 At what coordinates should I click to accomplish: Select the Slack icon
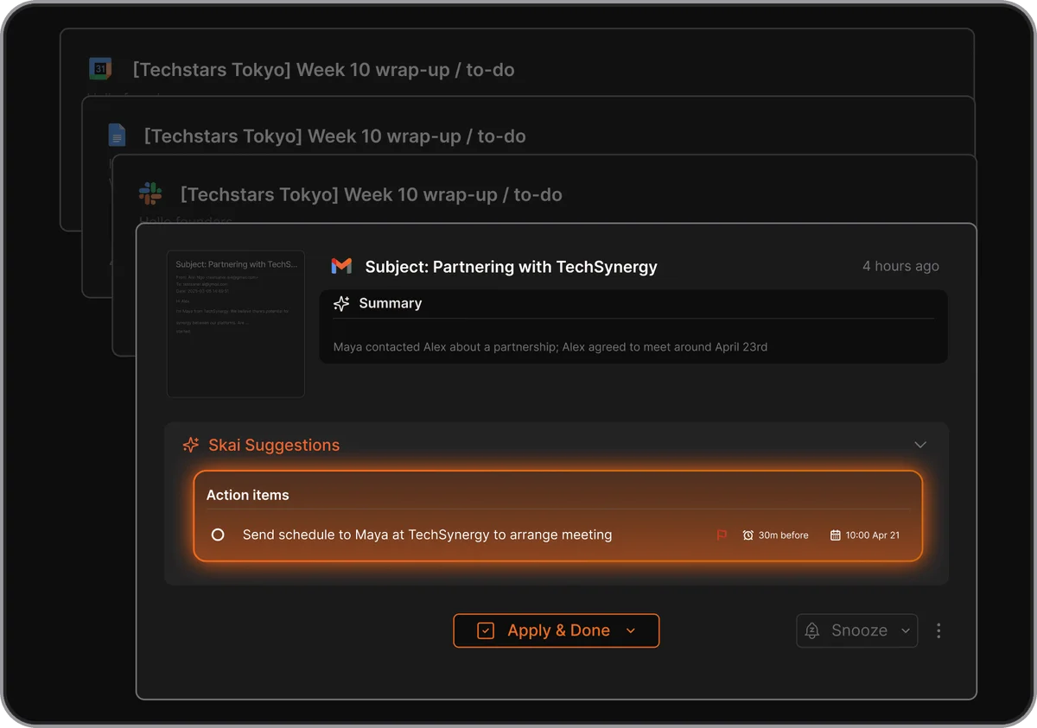pos(151,193)
